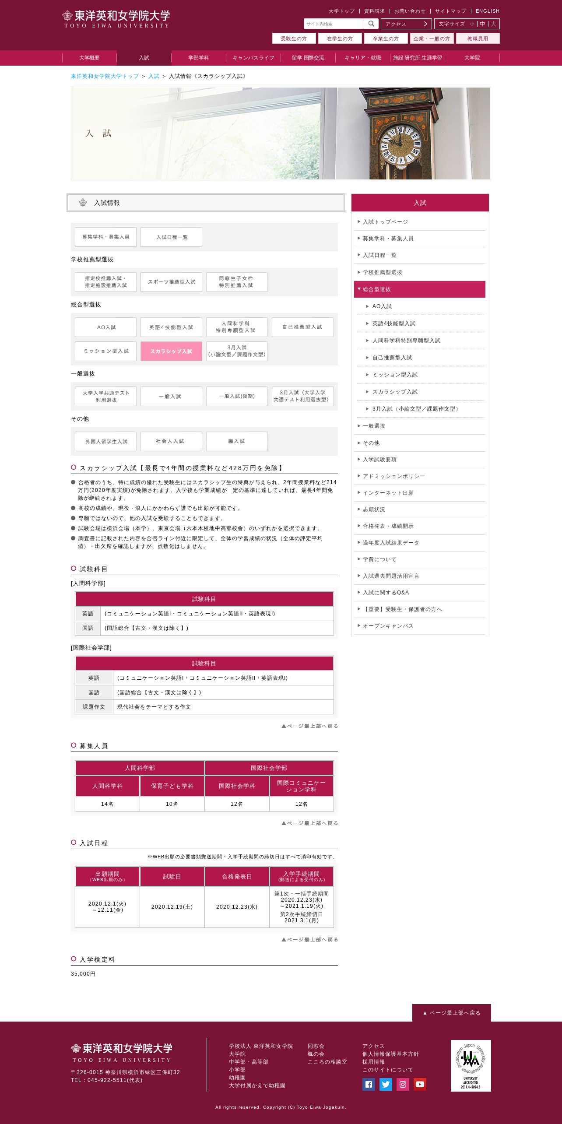Click the site search magnifier icon
Screen dimensions: 562x1124
coord(371,24)
